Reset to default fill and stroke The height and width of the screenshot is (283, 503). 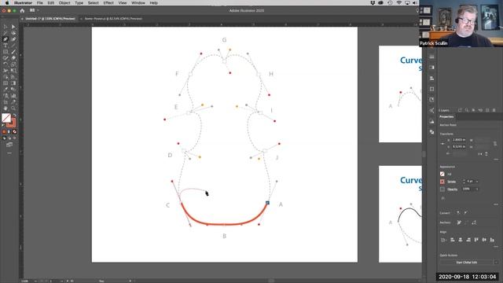click(3, 126)
